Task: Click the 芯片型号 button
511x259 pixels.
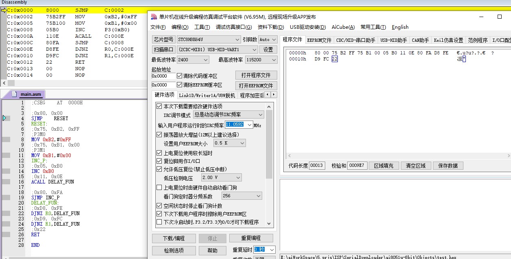Action: tap(164, 39)
